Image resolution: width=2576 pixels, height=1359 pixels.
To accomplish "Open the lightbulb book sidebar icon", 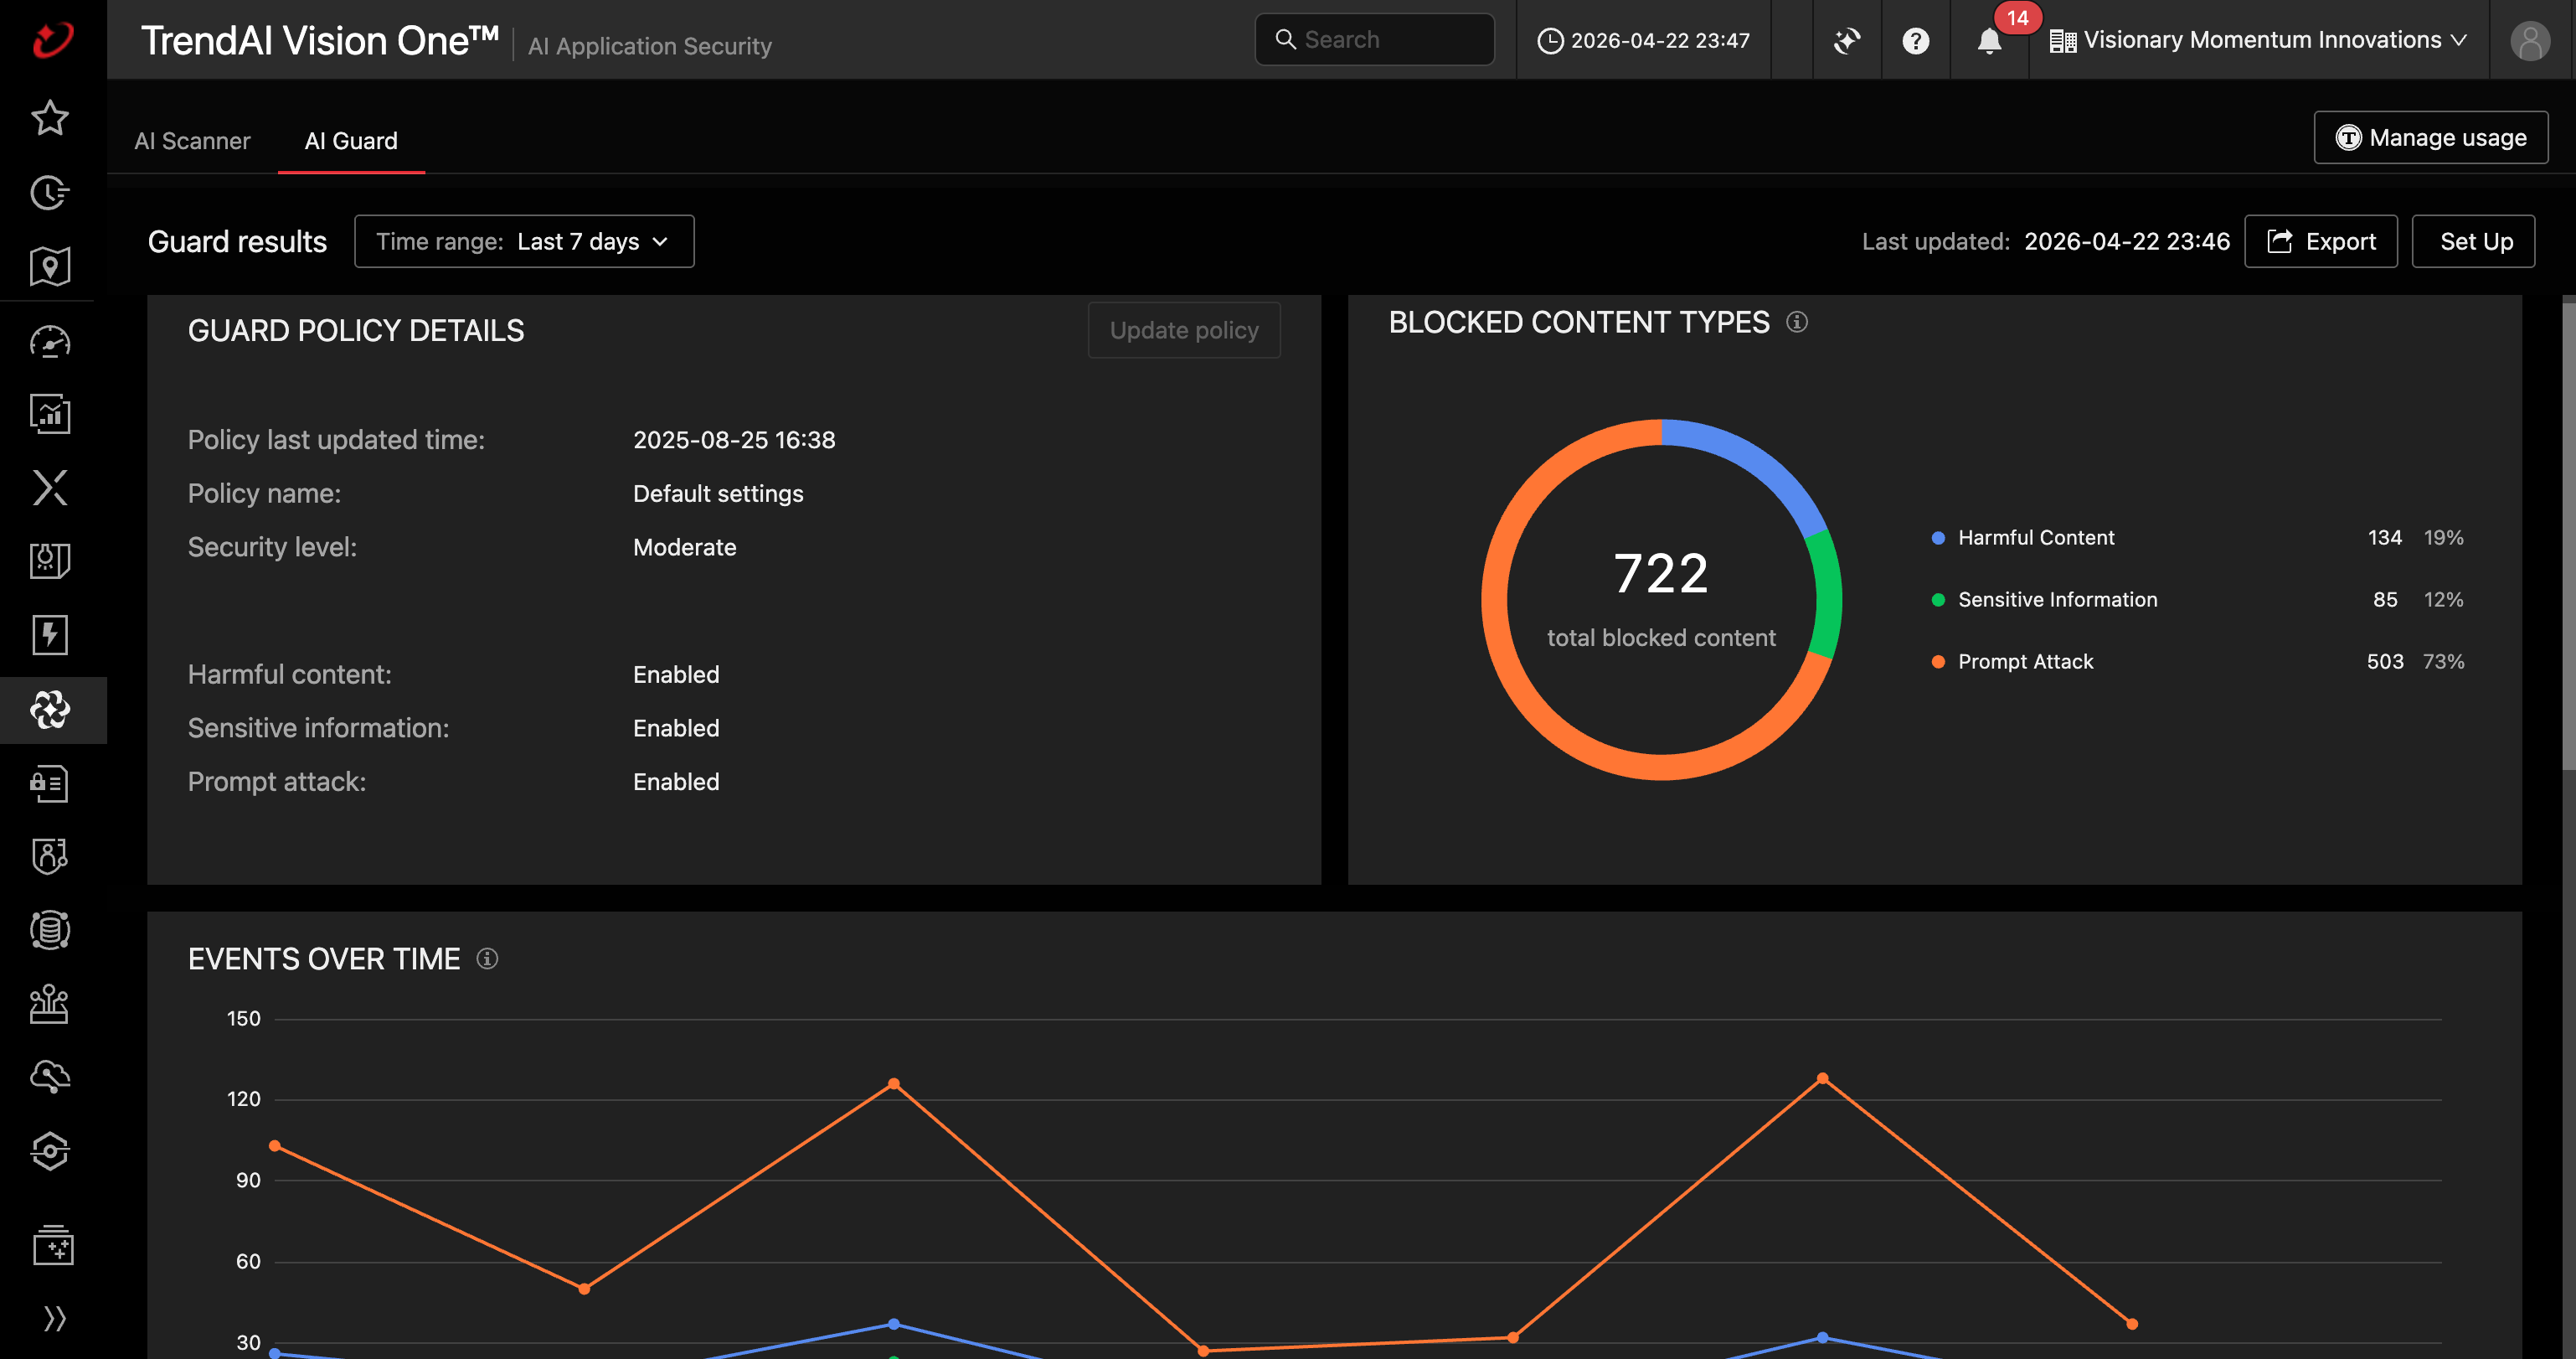I will pyautogui.click(x=50, y=561).
